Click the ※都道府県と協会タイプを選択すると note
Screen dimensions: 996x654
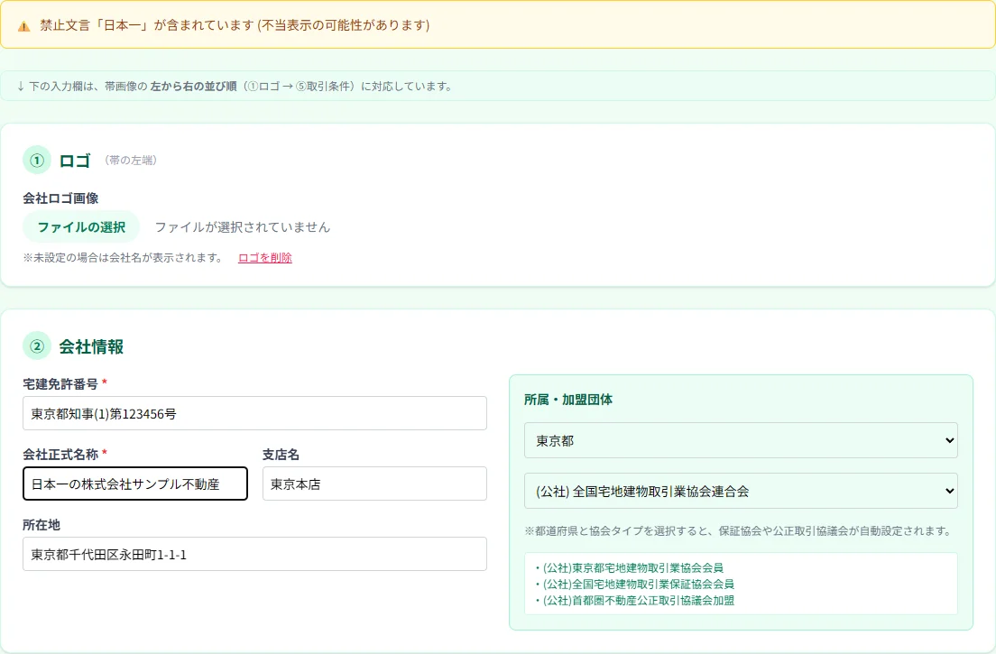(738, 530)
